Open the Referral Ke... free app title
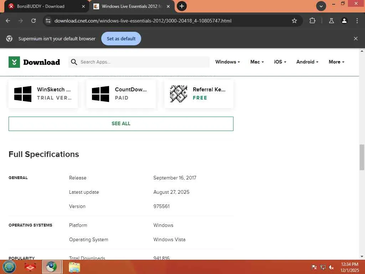Viewport: 365px width, 274px height. (x=209, y=90)
